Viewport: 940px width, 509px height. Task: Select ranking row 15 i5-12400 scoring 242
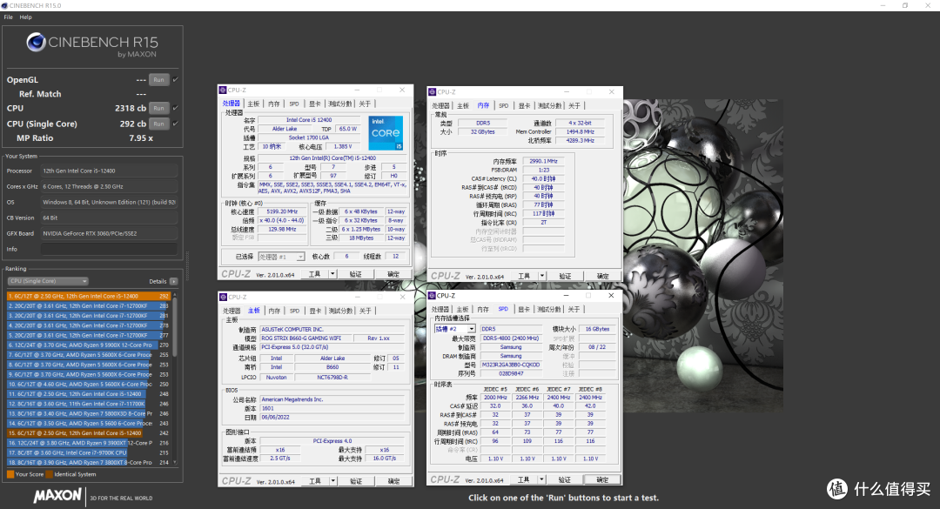[x=89, y=432]
